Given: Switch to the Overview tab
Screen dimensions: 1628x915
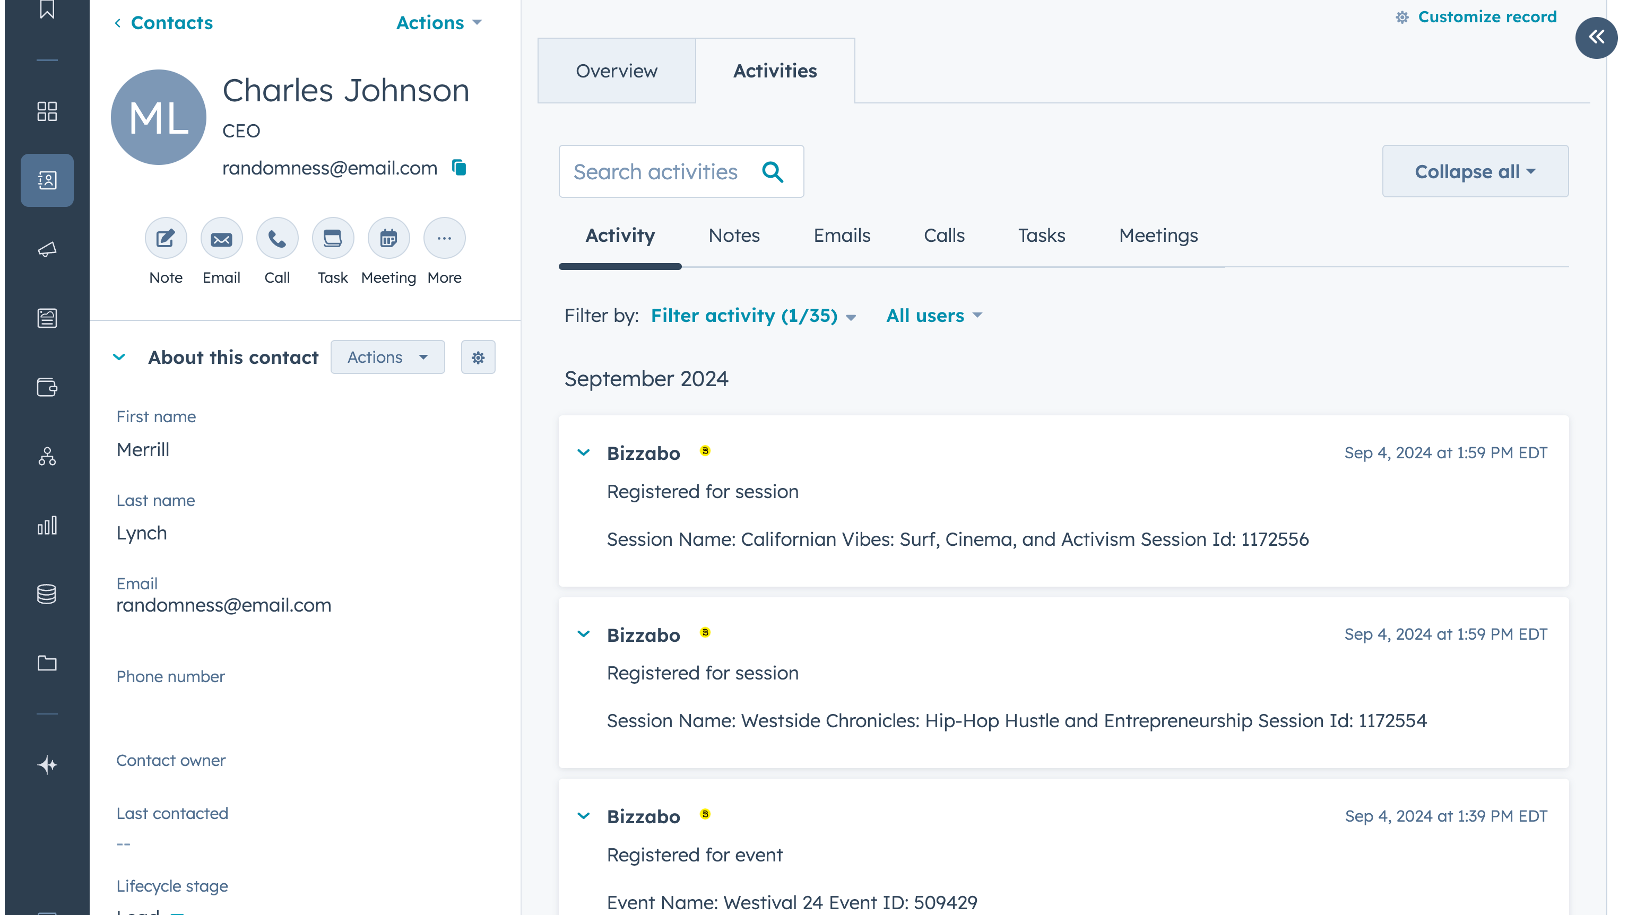Looking at the screenshot, I should 616,71.
